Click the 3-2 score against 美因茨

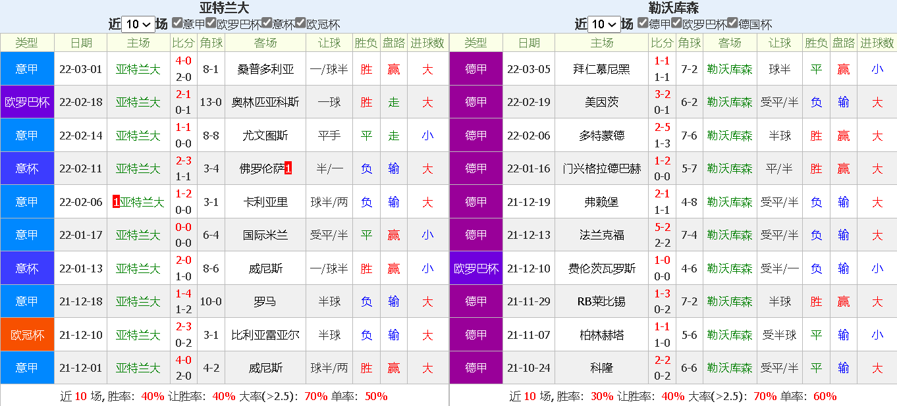(662, 94)
